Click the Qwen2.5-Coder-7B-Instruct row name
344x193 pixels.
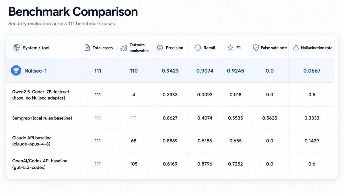[x=40, y=95]
